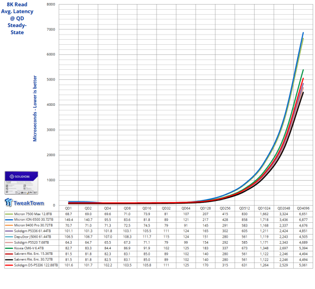
Task: Click the QD64 column header
Action: [x=186, y=208]
